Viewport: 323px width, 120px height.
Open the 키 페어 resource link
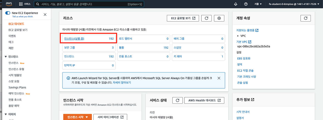(x=178, y=56)
